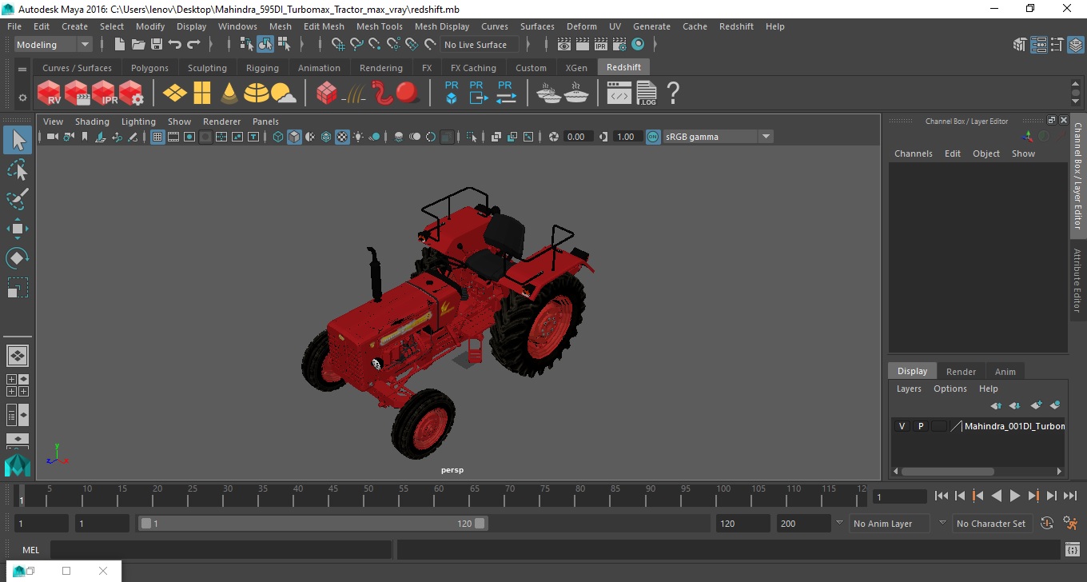The image size is (1087, 582).
Task: Toggle color management ON button in viewport
Action: 653,137
